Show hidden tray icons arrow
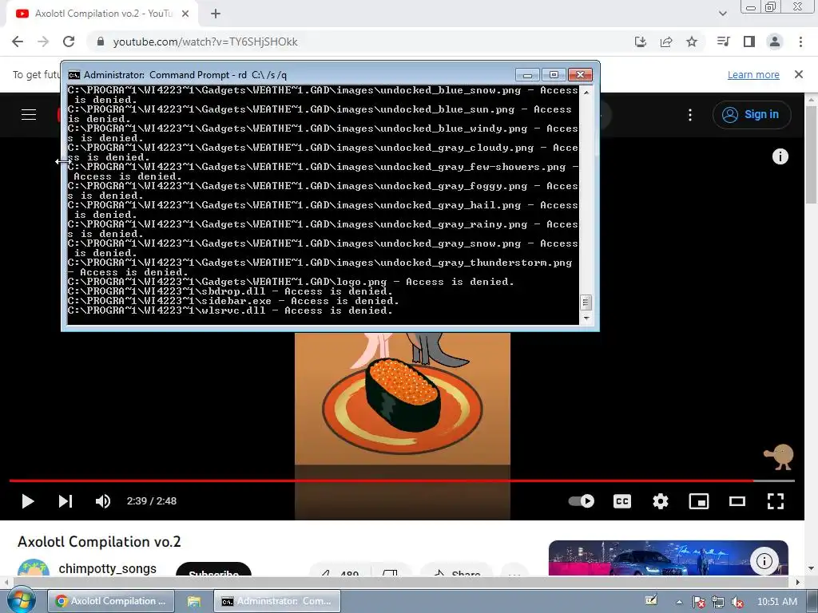The height and width of the screenshot is (613, 818). tap(679, 602)
